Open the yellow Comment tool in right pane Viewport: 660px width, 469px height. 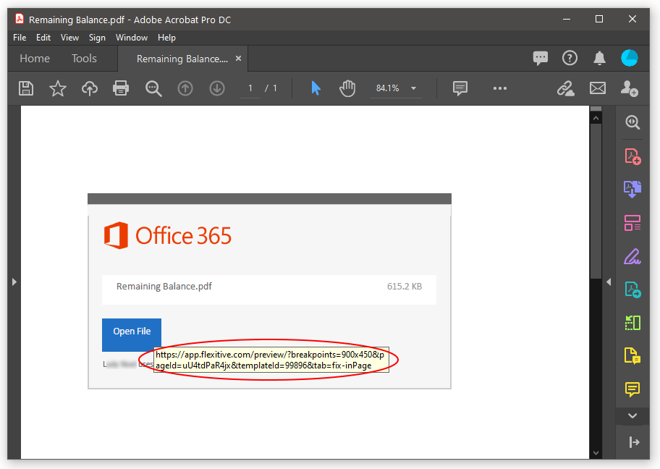[x=632, y=389]
